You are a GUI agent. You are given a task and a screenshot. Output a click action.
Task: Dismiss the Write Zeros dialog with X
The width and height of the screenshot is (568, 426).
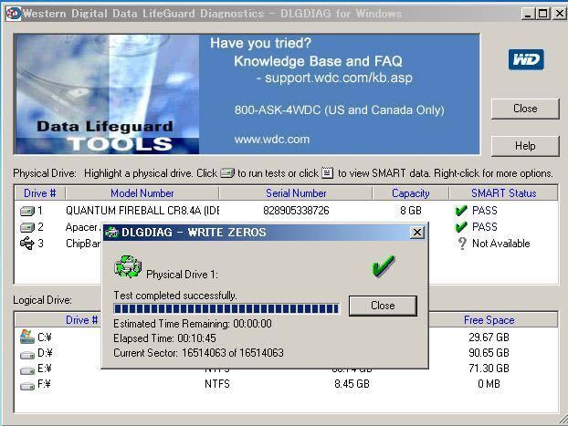(417, 232)
